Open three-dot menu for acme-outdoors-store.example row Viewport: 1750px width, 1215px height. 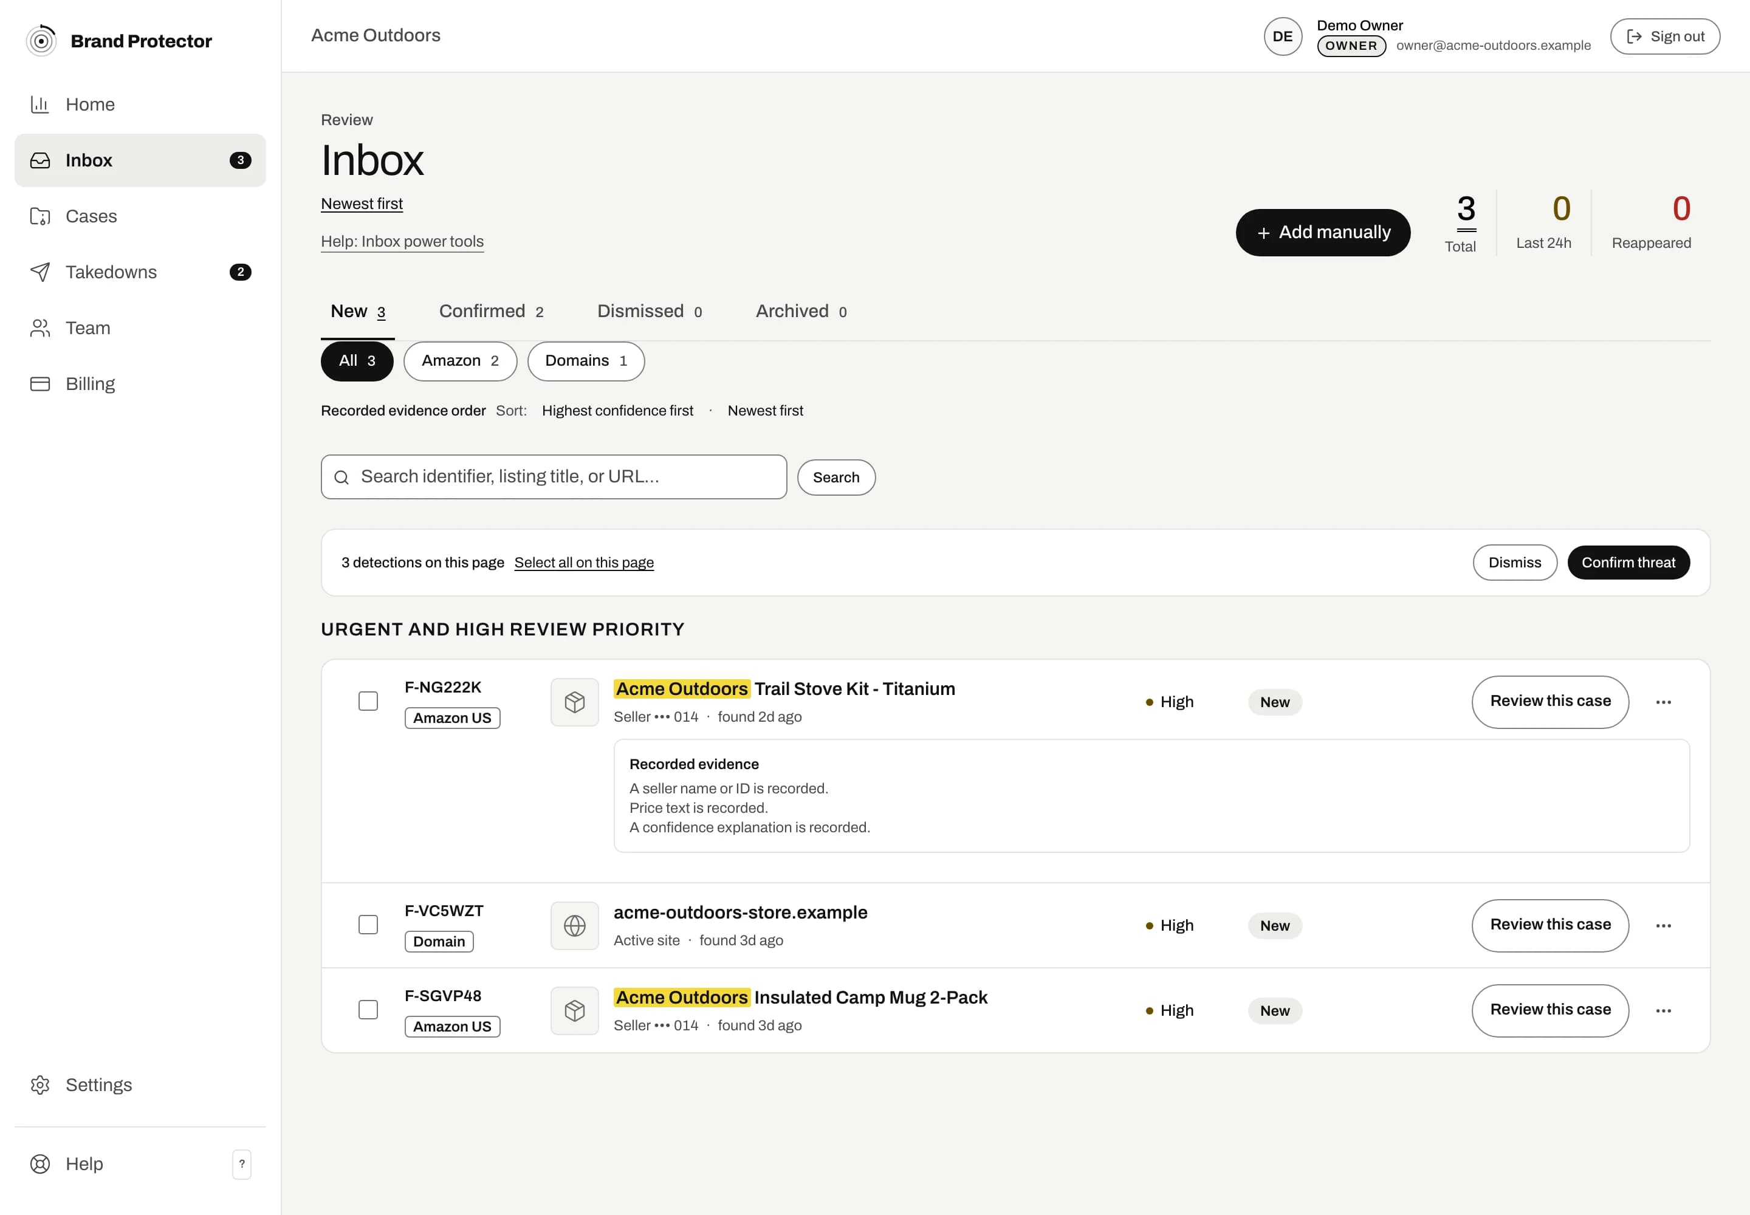[x=1663, y=926]
